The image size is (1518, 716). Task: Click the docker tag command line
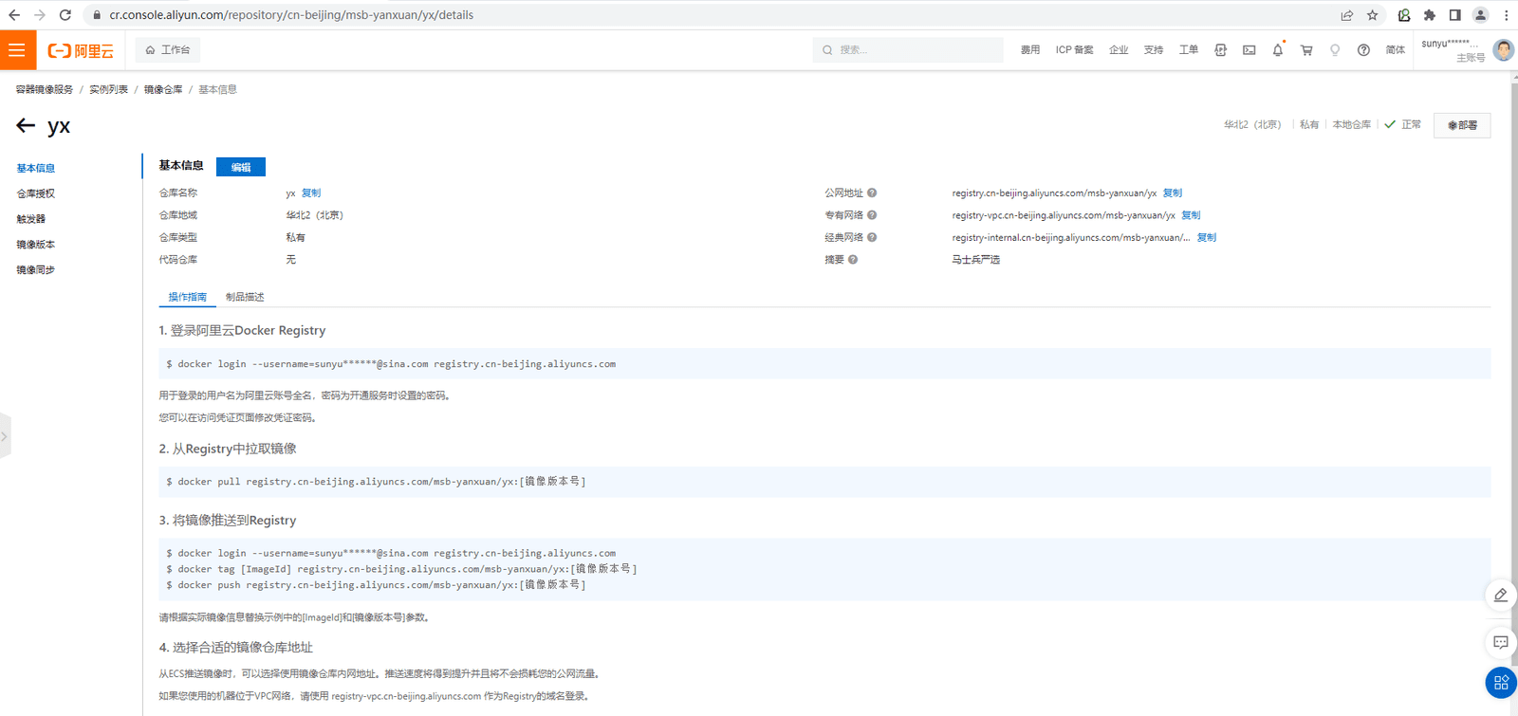tap(401, 569)
